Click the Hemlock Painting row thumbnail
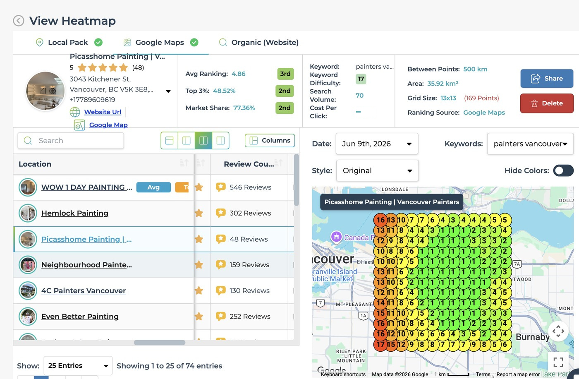 click(28, 213)
